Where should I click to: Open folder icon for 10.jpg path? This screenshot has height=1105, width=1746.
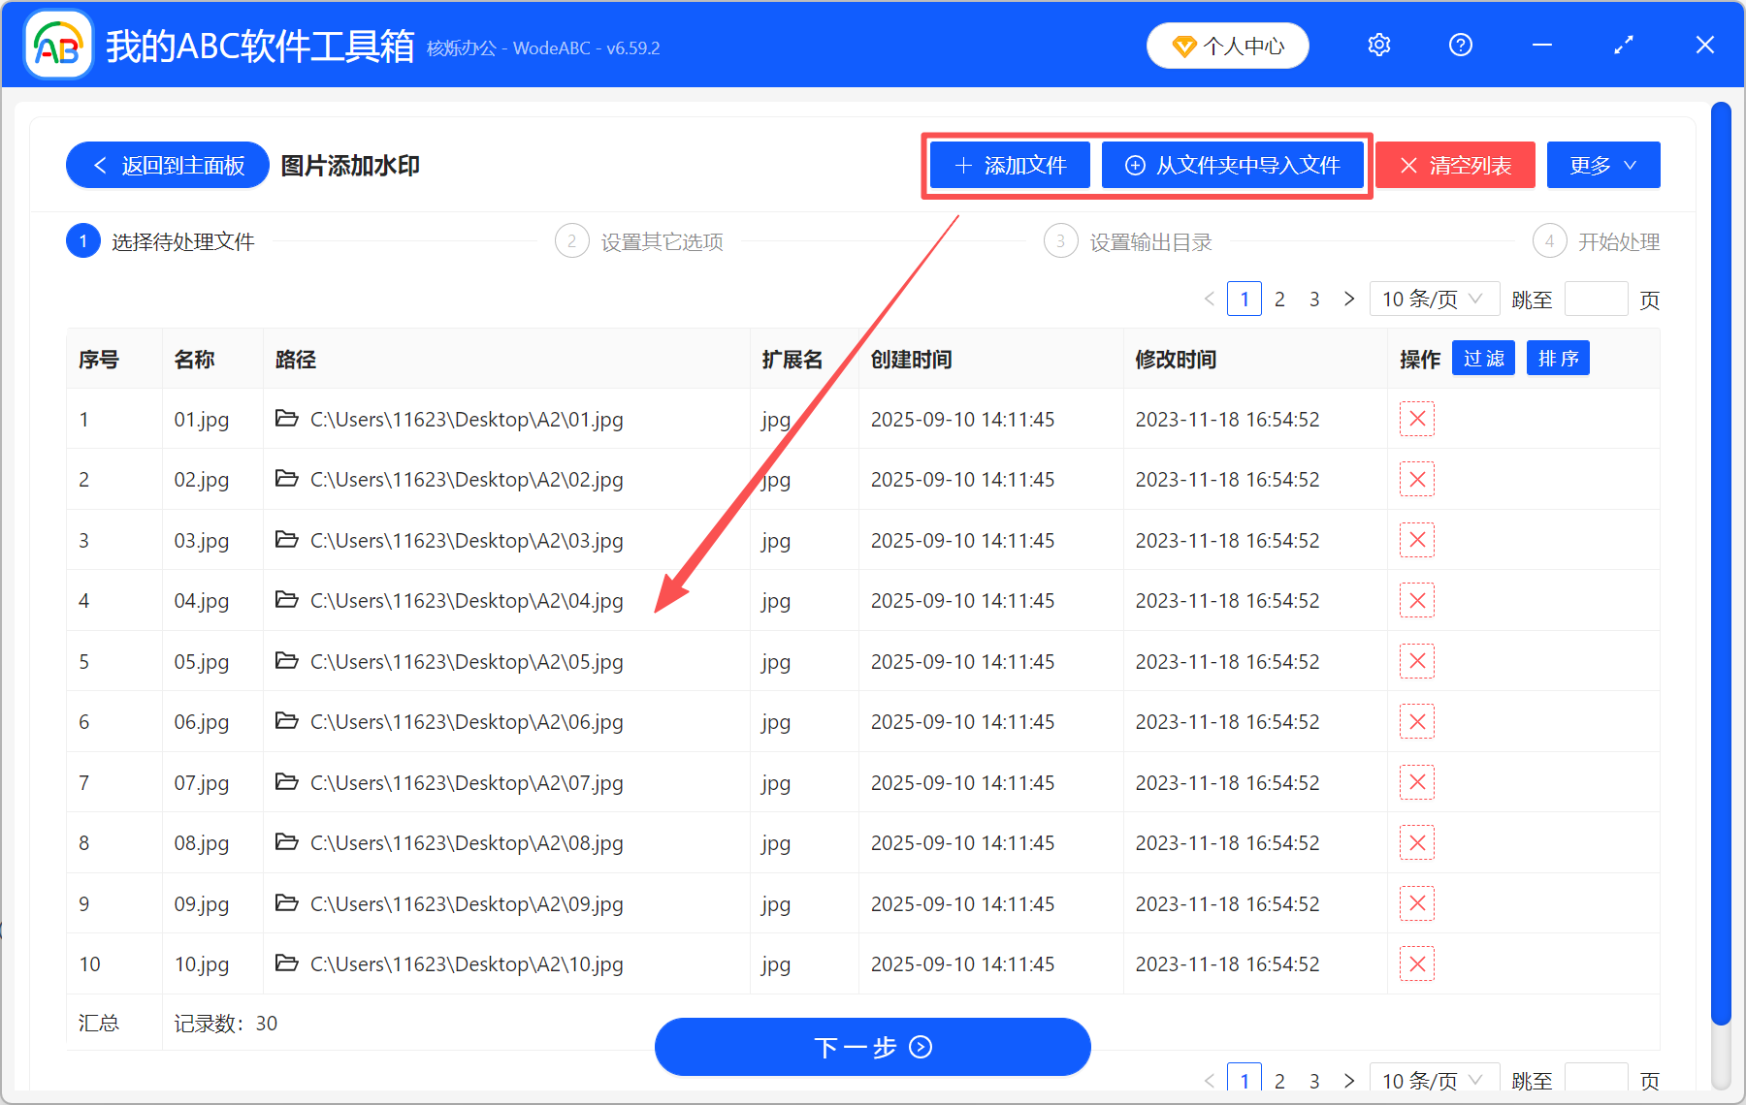(x=286, y=963)
